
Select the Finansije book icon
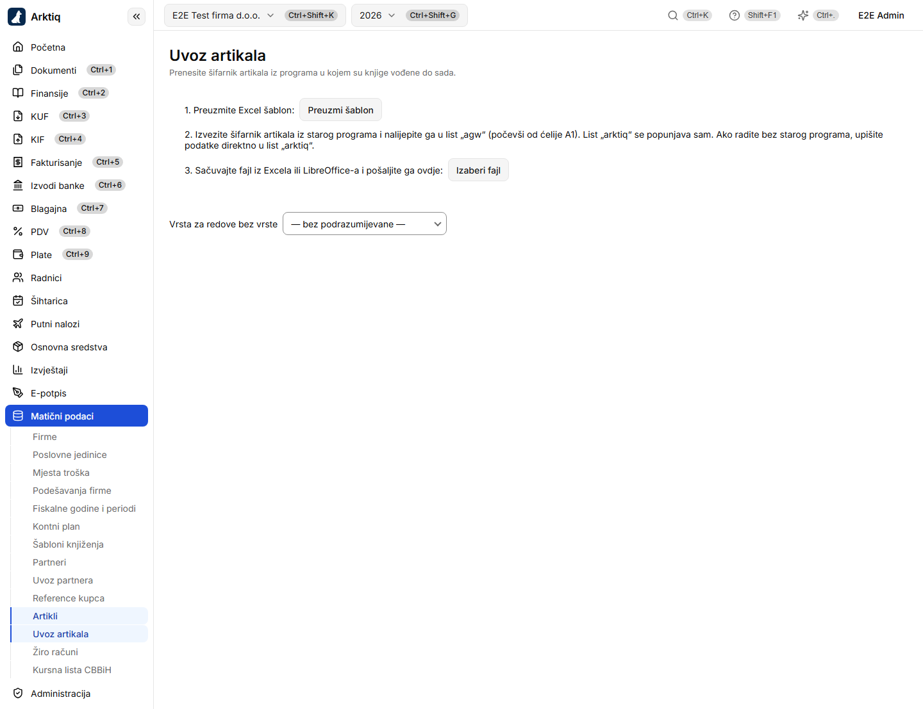(x=18, y=94)
